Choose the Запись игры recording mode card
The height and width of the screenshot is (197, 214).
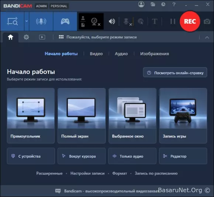[183, 116]
